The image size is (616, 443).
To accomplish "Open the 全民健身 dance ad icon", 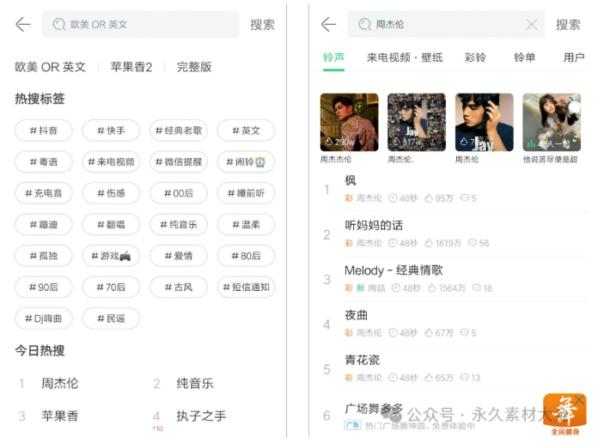I will (x=564, y=416).
